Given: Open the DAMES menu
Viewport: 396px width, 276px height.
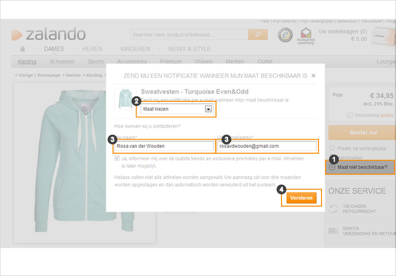Looking at the screenshot, I should coord(54,49).
